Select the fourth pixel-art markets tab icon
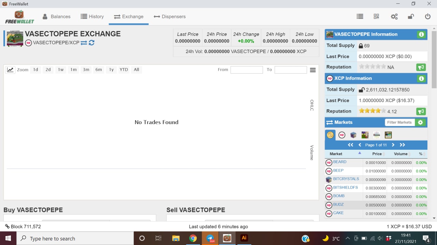Image resolution: width=437 pixels, height=245 pixels. point(365,135)
